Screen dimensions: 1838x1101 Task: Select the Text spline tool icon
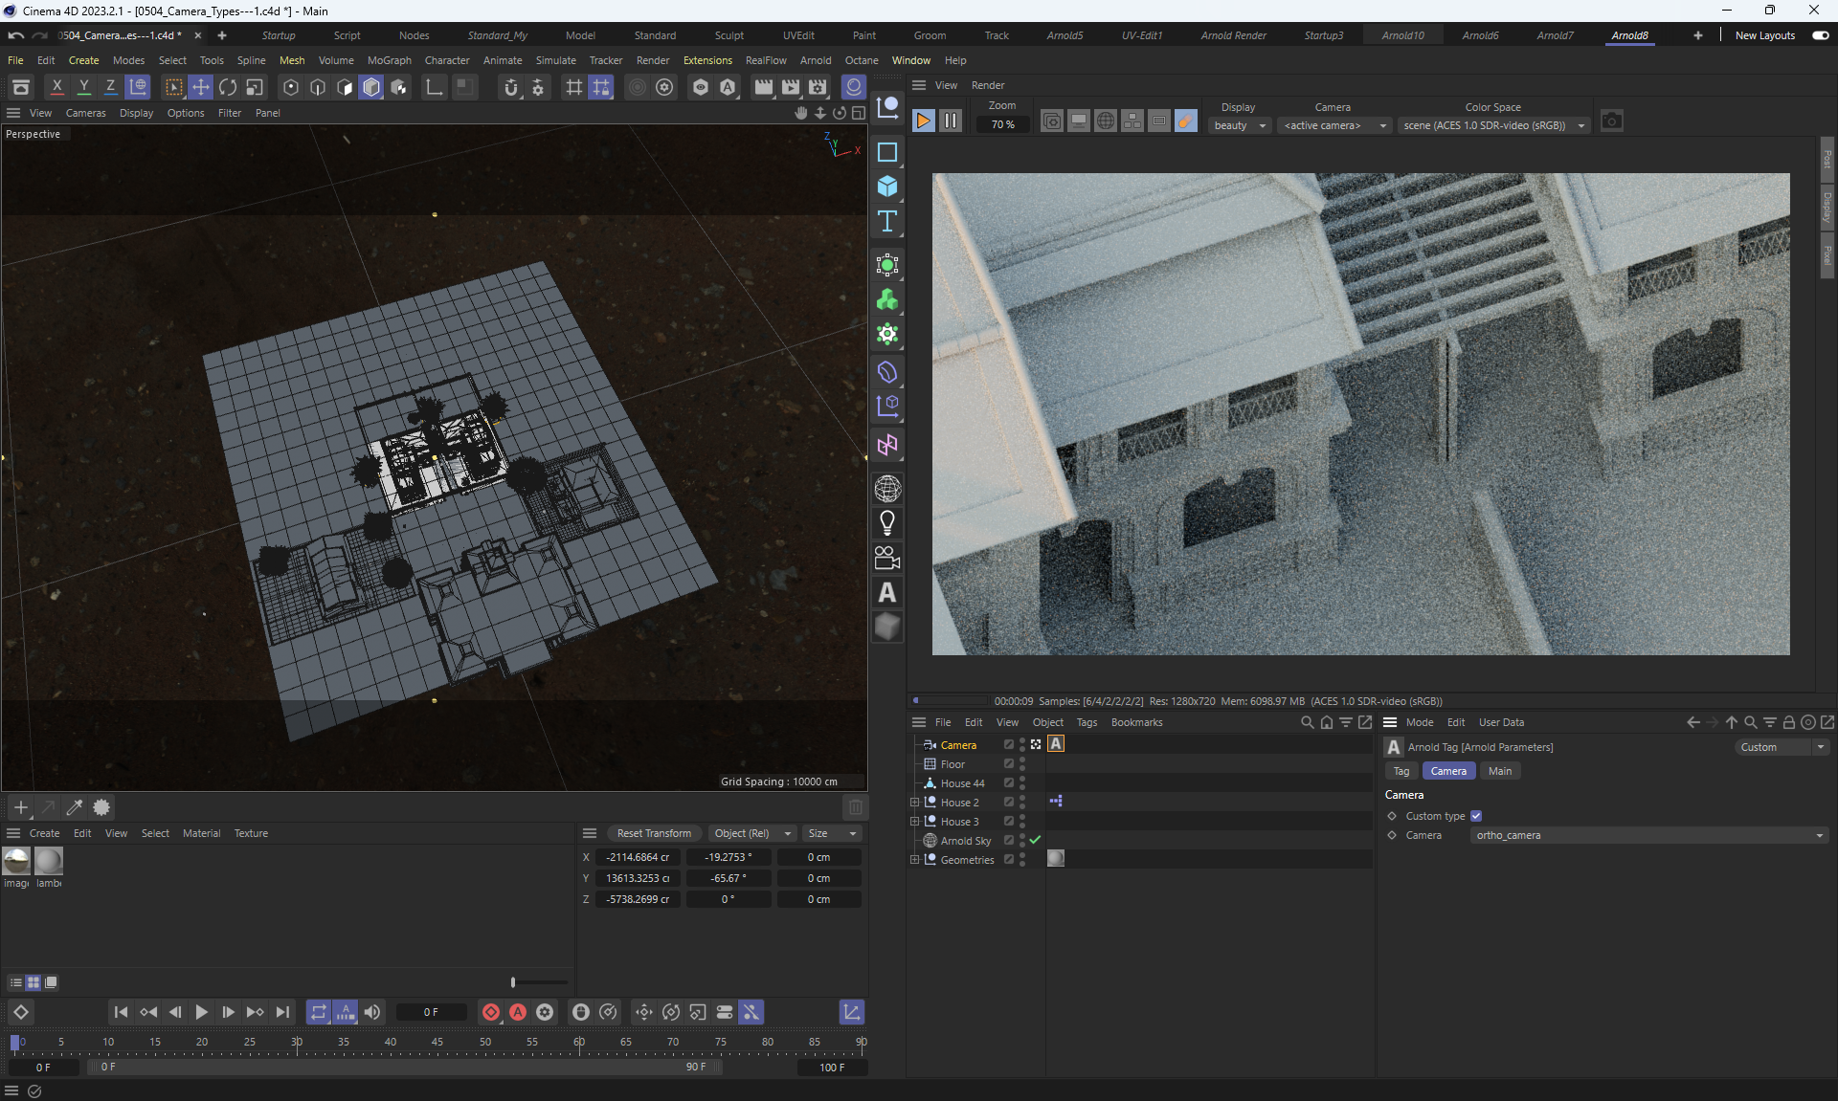(887, 222)
